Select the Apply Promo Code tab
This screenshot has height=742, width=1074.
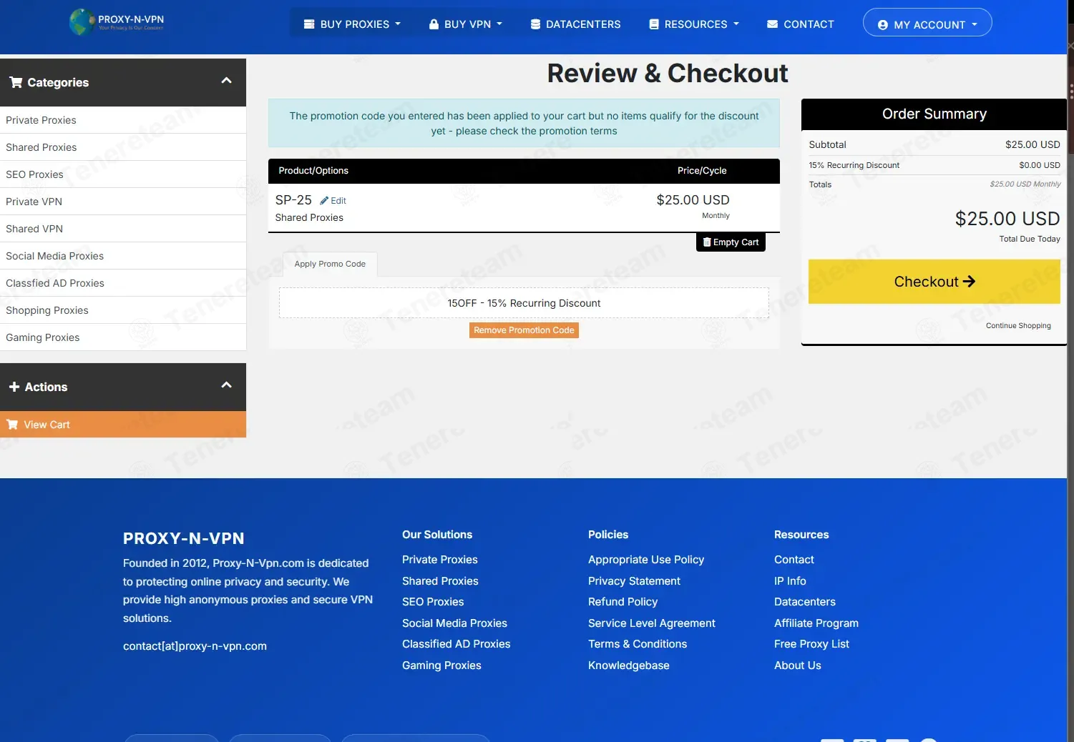pyautogui.click(x=330, y=264)
